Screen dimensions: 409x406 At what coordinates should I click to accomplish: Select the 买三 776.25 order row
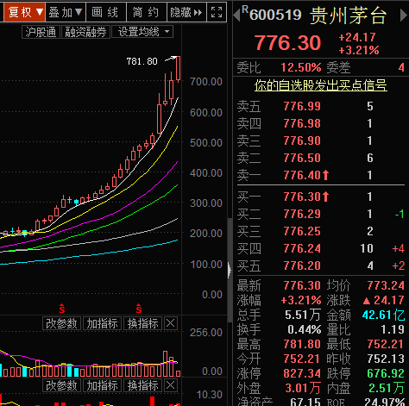(x=320, y=231)
